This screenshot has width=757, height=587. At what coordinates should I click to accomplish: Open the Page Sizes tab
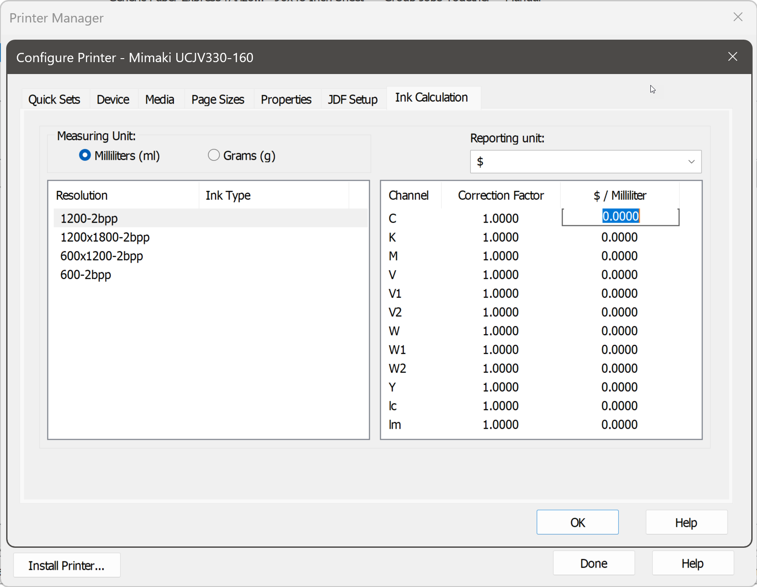218,100
